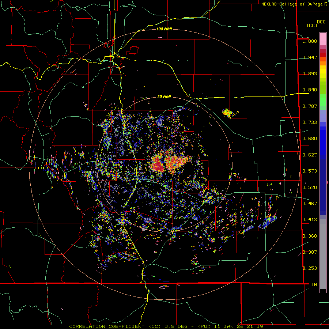Screen dimensions: 329x329
Task: Click the 0.733 scale value
Action: (310, 122)
